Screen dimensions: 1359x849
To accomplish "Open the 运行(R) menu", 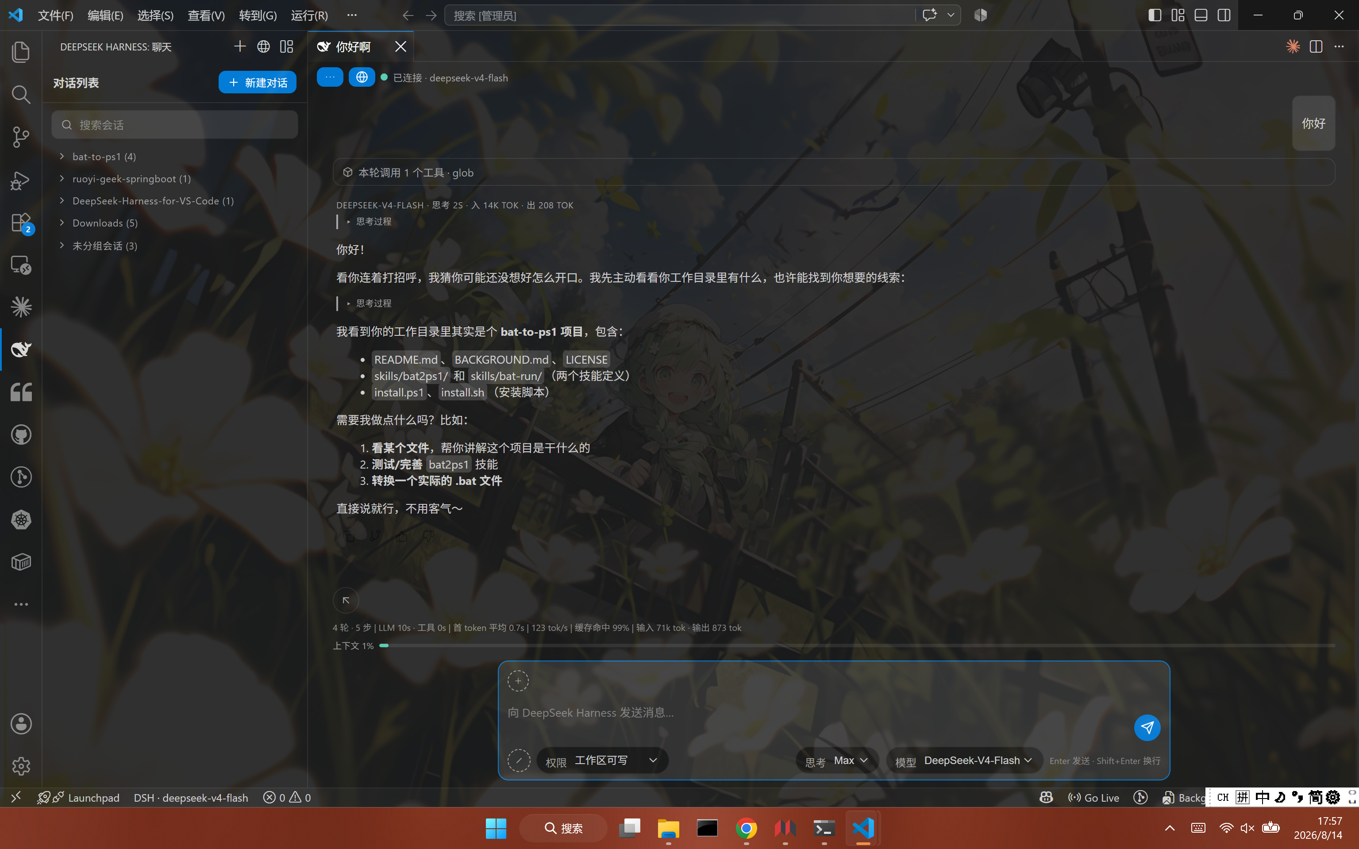I will coord(309,15).
